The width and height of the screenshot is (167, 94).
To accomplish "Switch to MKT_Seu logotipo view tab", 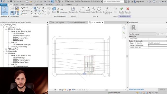I will tap(58, 22).
